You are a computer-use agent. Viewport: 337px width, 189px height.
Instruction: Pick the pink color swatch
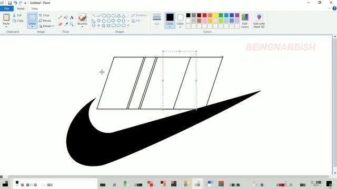tap(204, 21)
